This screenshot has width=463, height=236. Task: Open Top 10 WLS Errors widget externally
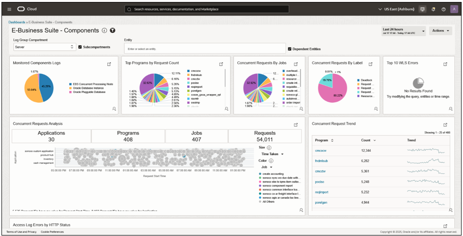tap(445, 64)
